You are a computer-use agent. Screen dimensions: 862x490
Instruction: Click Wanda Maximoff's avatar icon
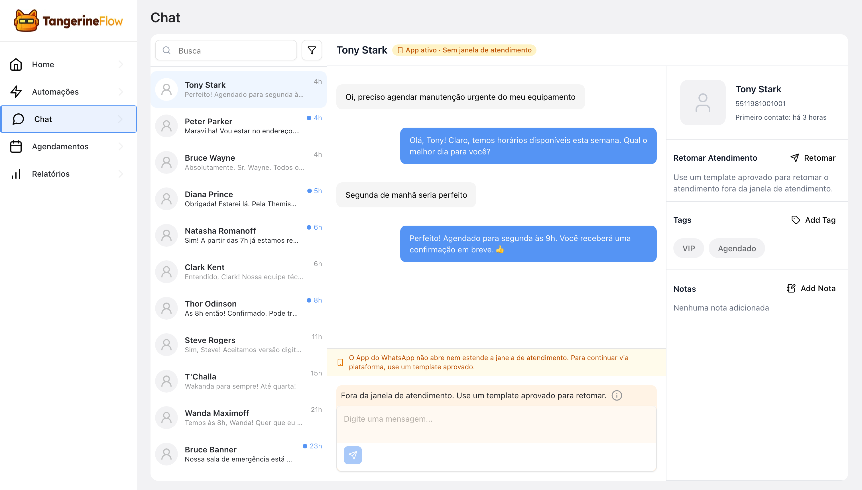pyautogui.click(x=166, y=418)
